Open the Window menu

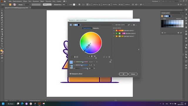click(x=54, y=1)
